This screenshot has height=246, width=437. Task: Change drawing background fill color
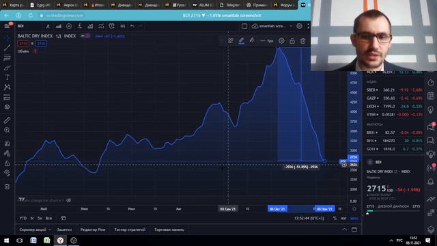coord(252,41)
